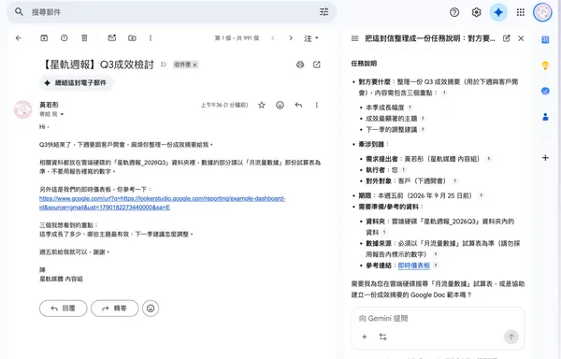Screen dimensions: 561x359
Task: Open the lookerstudio dashboard link
Action: pyautogui.click(x=162, y=203)
